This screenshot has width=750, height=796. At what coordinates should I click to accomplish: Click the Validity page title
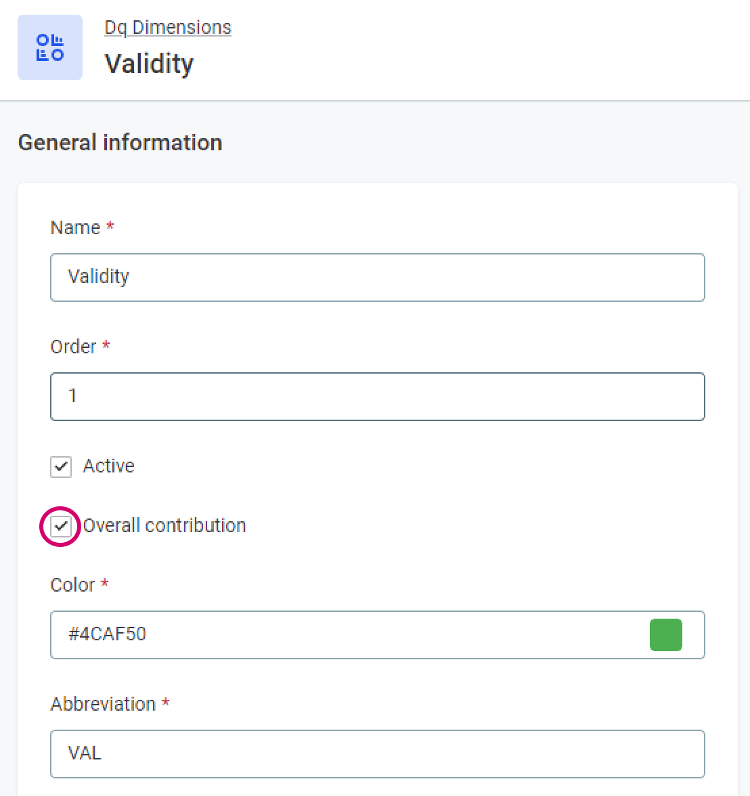coord(149,64)
